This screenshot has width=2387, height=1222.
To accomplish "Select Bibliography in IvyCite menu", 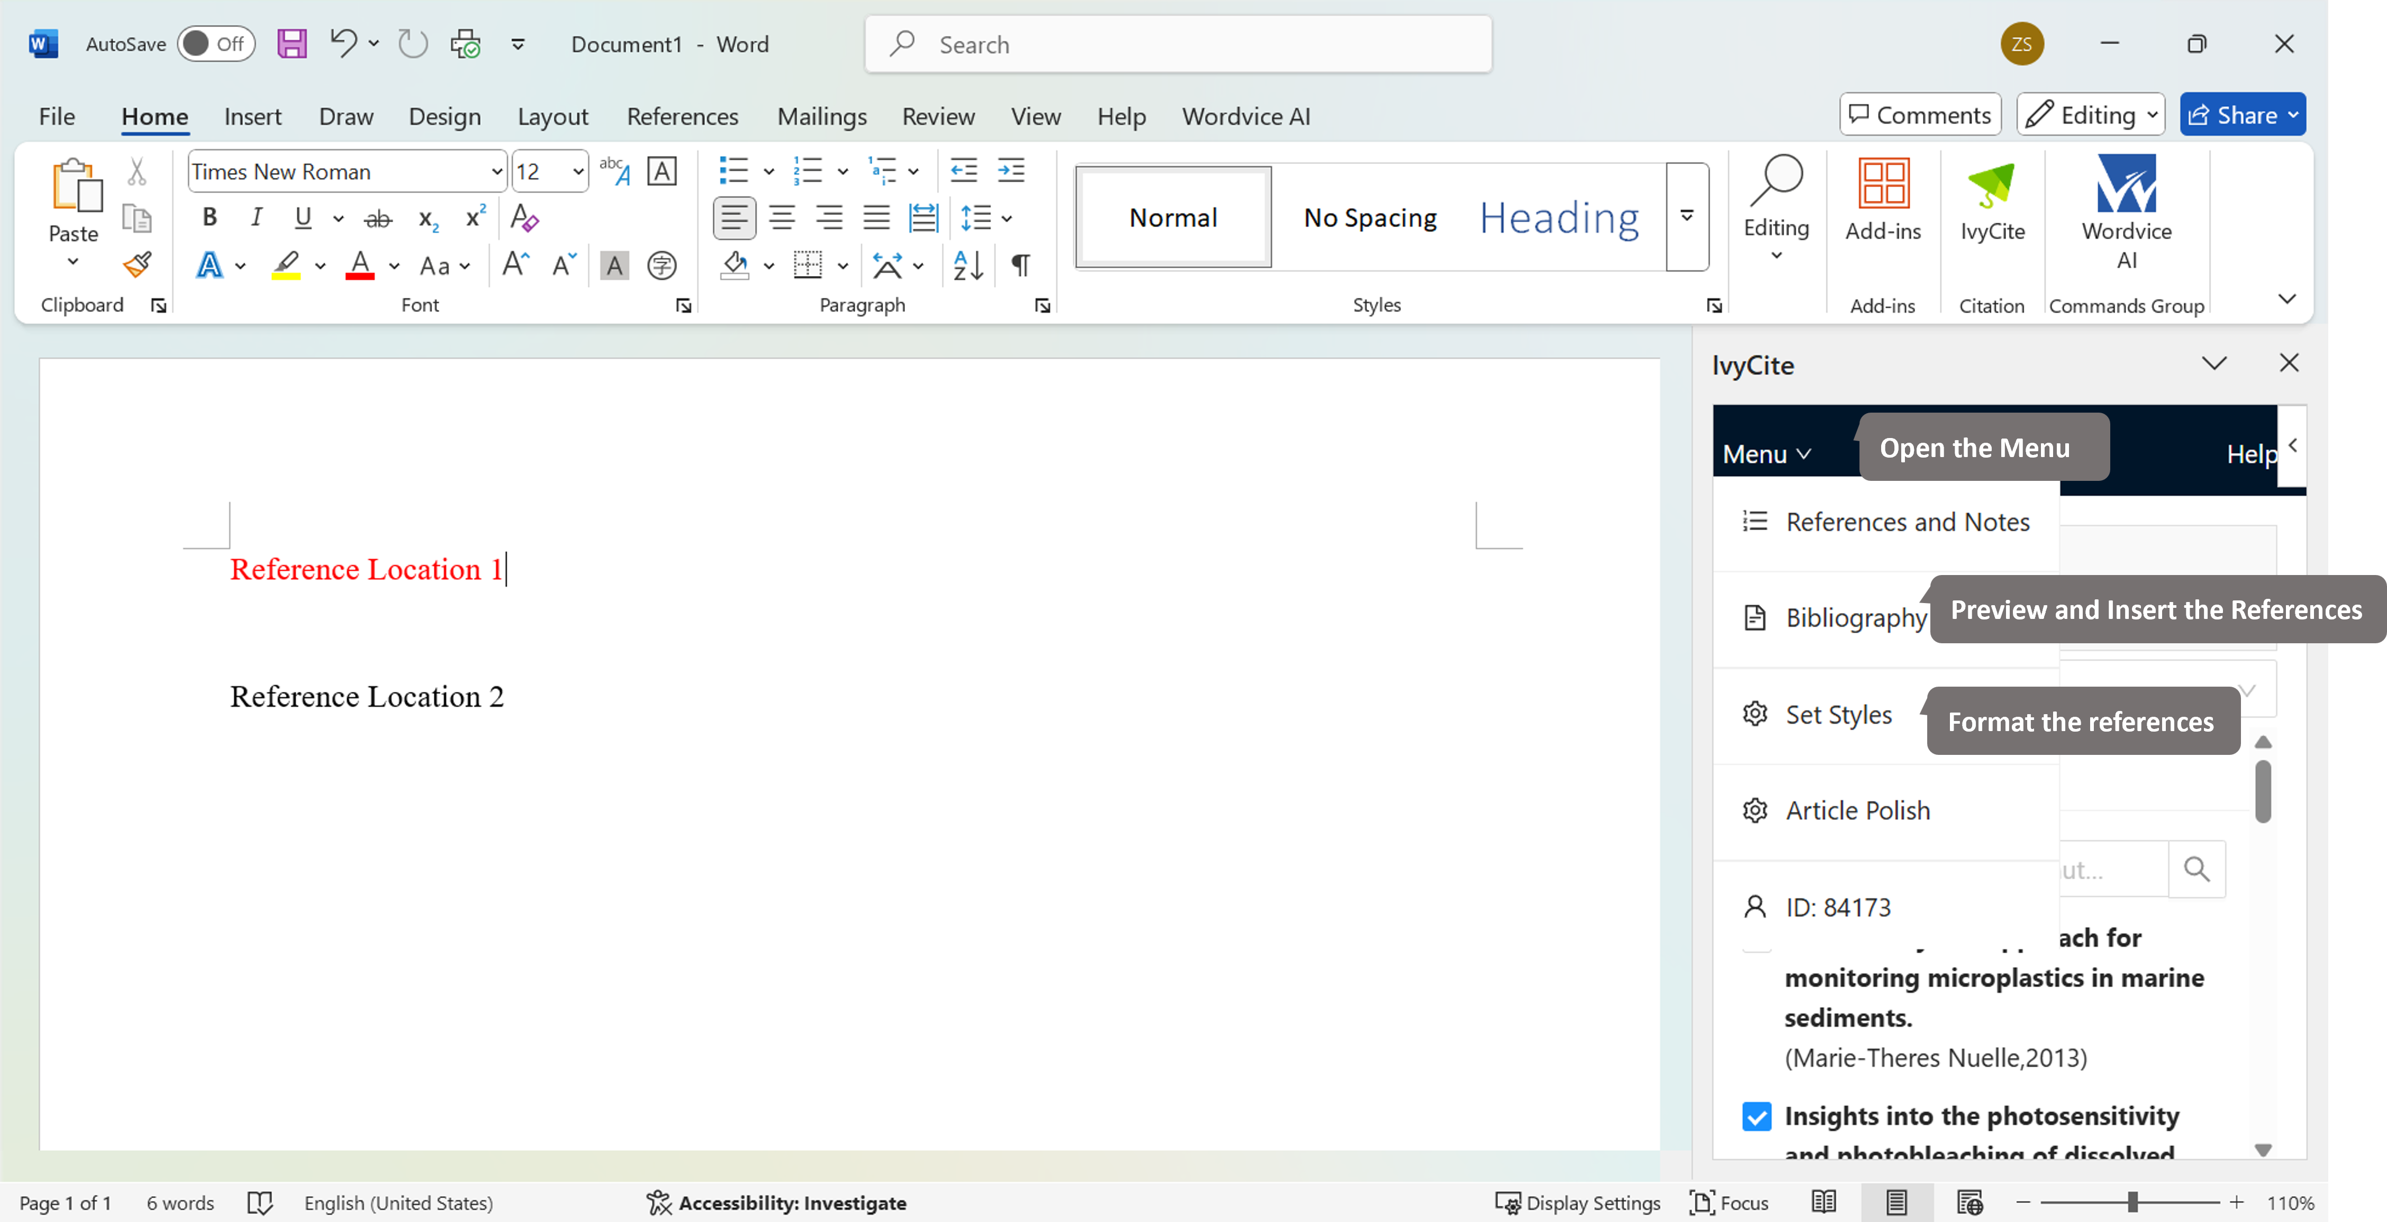I will coord(1834,618).
